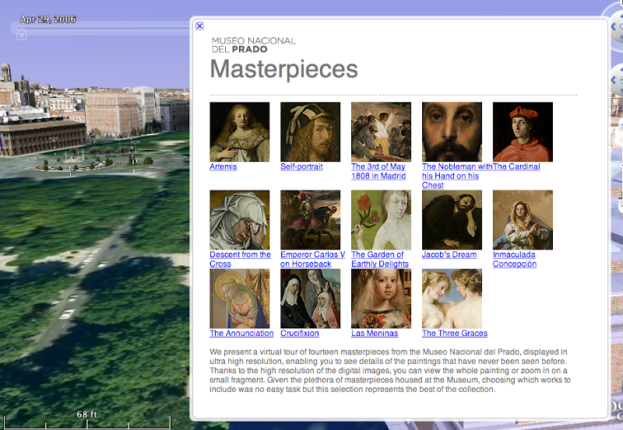This screenshot has height=430, width=623.
Task: Open Emperor Carlos V on Horseback link
Action: tap(313, 259)
